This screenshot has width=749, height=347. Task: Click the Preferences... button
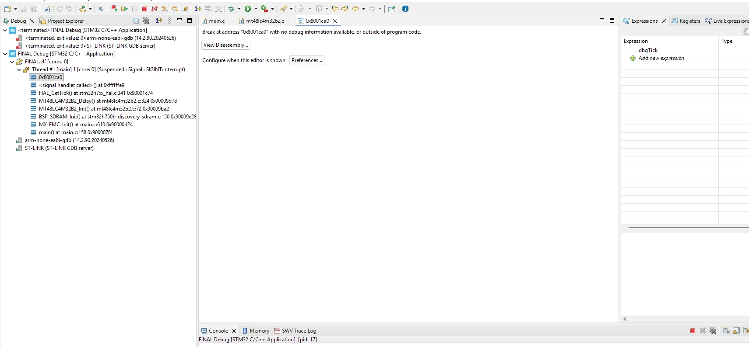pyautogui.click(x=307, y=60)
